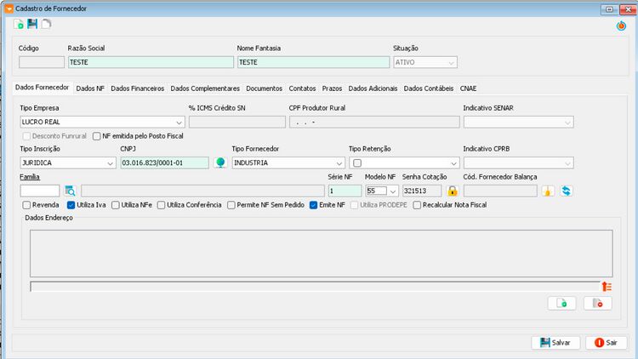Click the Sair button
The height and width of the screenshot is (359, 638).
(x=607, y=343)
